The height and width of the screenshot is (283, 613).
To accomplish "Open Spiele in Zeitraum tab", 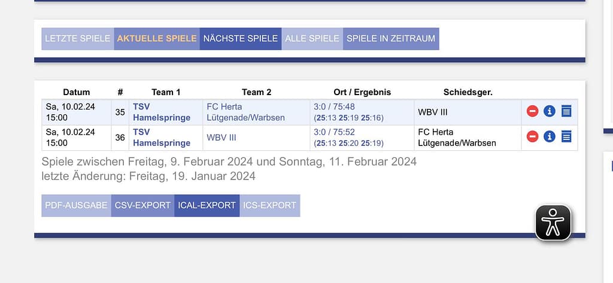I will coord(391,38).
